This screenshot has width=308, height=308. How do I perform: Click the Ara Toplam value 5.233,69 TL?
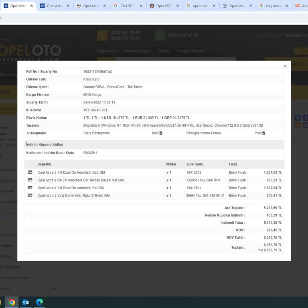tap(273, 208)
